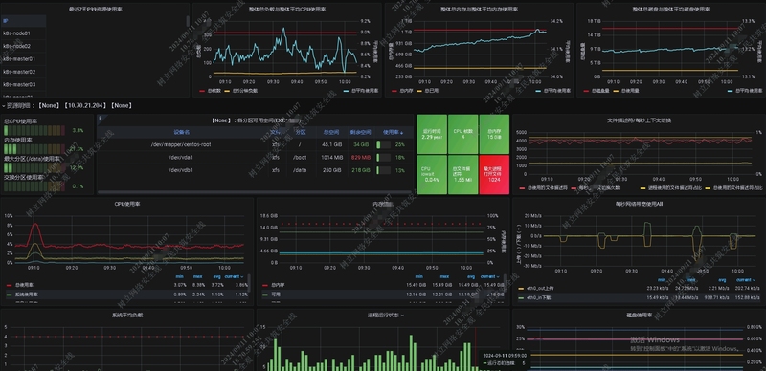Image resolution: width=766 pixels, height=371 pixels.
Task: Open the 整体总磁盘与整体平均磁盘使用率 panel title menu
Action: tap(671, 9)
